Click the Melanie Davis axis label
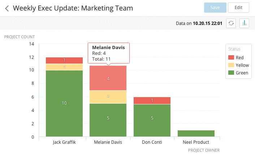Image resolution: width=255 pixels, height=156 pixels. (x=108, y=142)
